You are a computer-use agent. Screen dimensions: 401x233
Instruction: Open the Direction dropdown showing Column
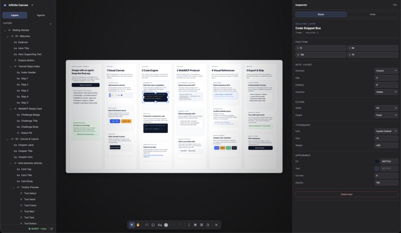pyautogui.click(x=386, y=71)
